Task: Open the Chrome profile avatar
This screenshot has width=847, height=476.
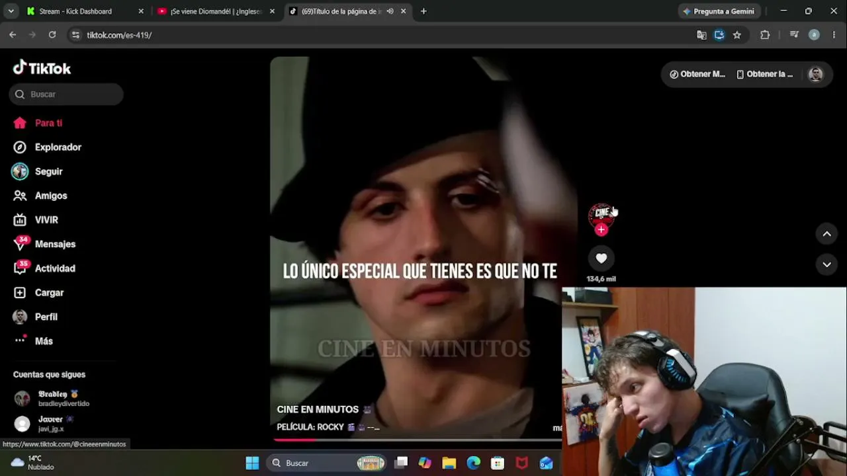Action: point(814,35)
